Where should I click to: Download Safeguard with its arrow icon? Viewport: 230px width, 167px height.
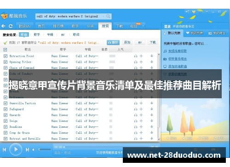click(152, 109)
